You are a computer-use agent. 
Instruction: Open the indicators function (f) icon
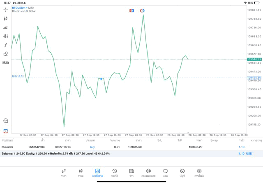5,45
